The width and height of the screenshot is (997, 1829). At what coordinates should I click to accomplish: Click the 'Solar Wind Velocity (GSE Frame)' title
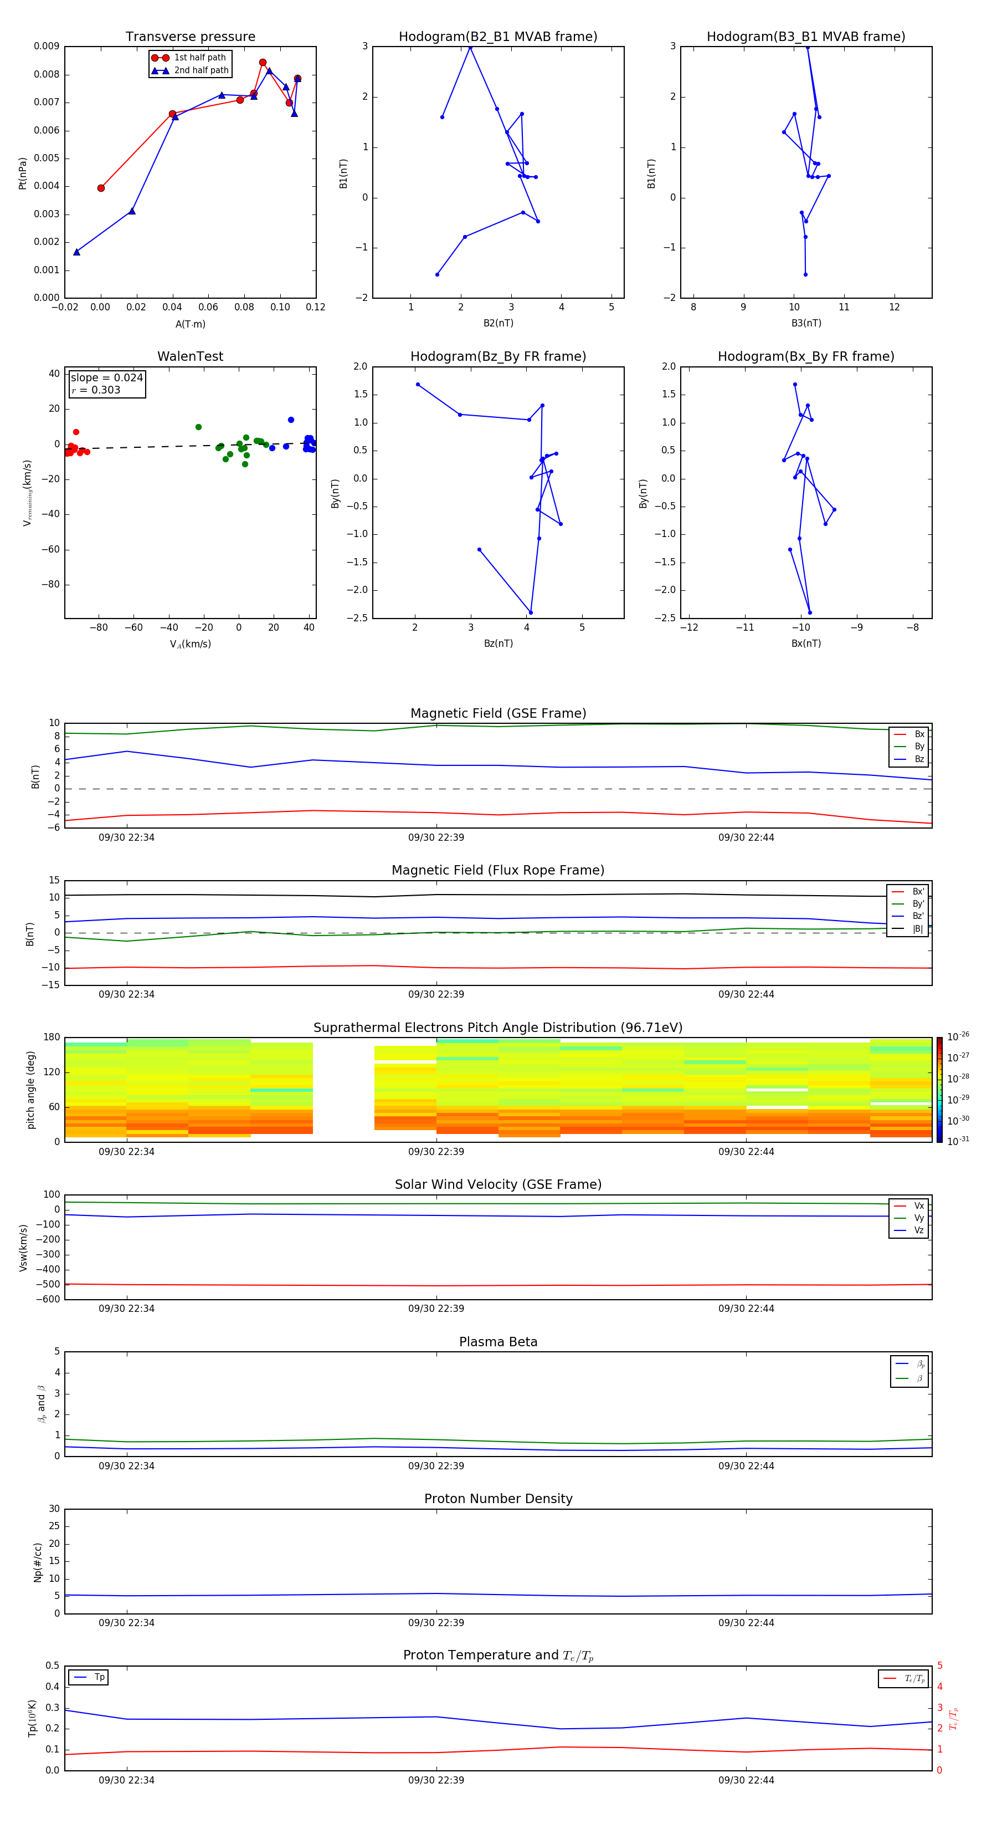pos(498,1185)
